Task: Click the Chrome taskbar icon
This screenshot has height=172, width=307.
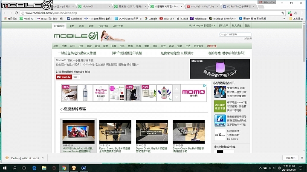Action: (64, 168)
